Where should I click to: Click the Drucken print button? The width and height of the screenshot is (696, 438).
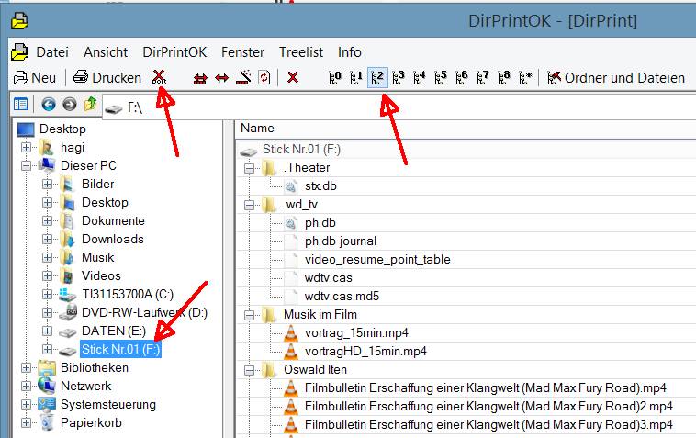click(107, 78)
